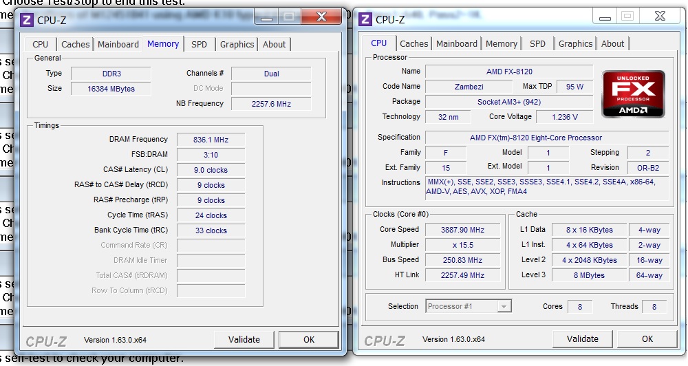Click the Cores count field showing 8

click(x=579, y=307)
